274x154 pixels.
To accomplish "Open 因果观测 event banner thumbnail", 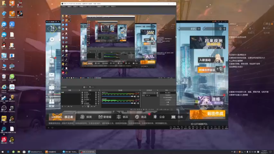I will (x=208, y=42).
